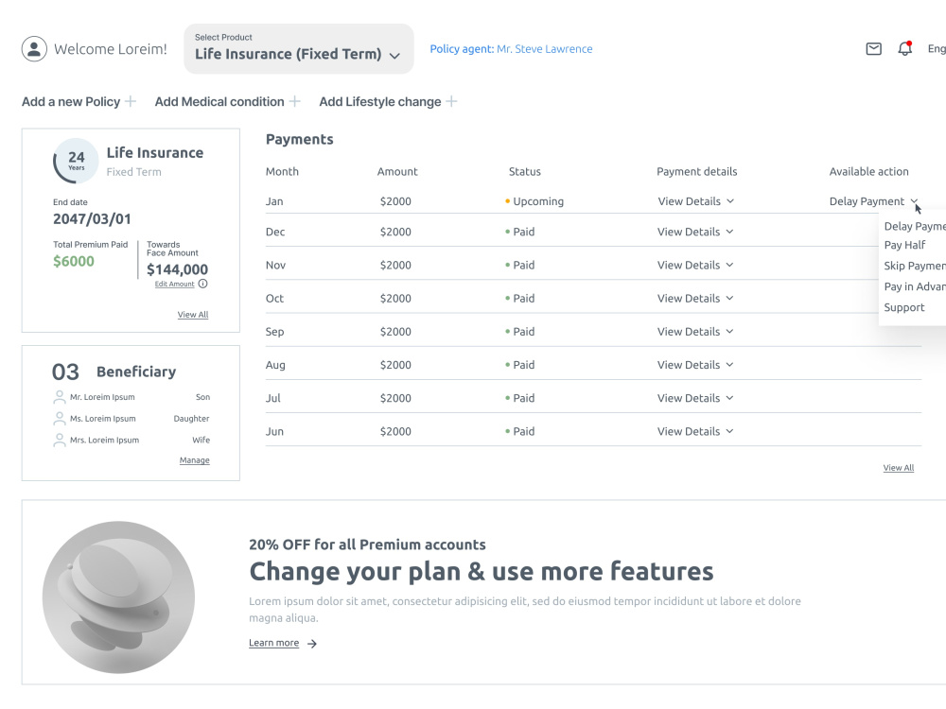Click info icon next to Edit Amount
Viewport: 946px width, 709px height.
(x=202, y=284)
